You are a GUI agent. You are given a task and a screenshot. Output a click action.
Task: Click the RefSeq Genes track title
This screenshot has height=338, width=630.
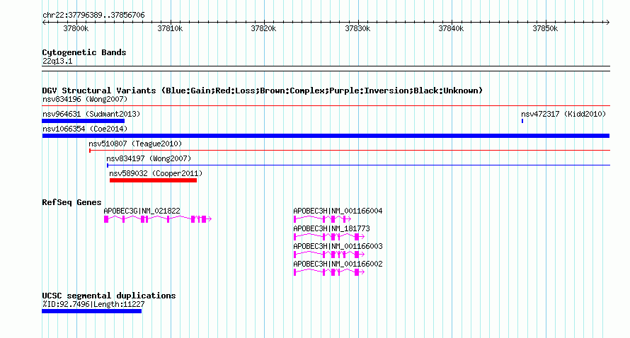[71, 202]
